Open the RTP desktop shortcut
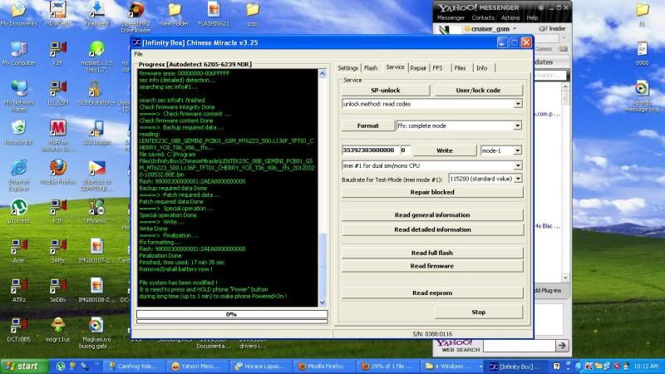The image size is (665, 374). click(57, 211)
